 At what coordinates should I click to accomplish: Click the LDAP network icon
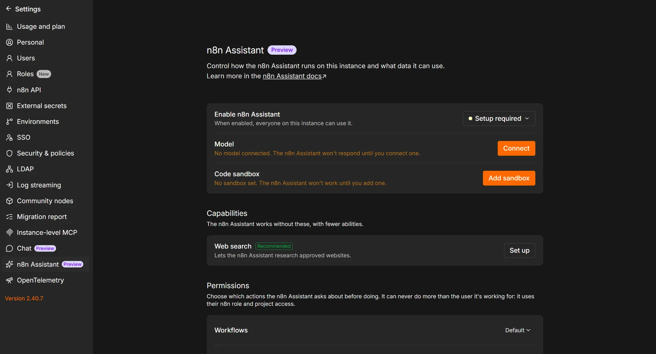[x=9, y=169]
